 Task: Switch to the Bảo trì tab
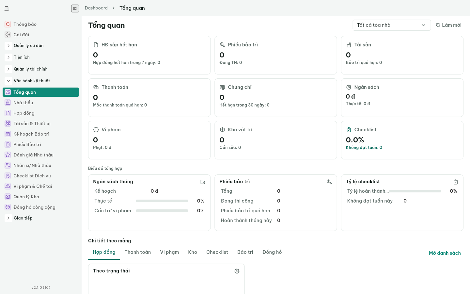pos(245,252)
